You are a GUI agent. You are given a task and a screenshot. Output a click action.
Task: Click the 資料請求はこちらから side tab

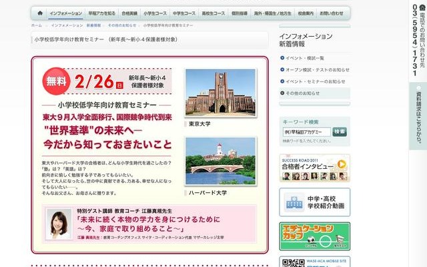(418, 116)
